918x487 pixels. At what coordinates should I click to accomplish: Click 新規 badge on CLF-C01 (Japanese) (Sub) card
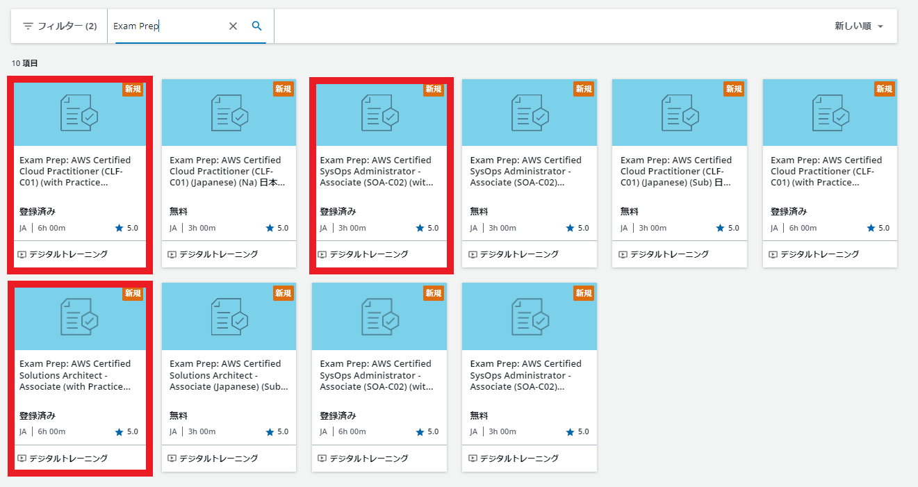tap(734, 89)
